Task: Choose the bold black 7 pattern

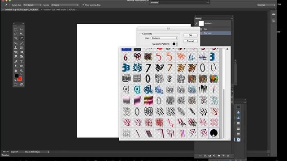Action: click(x=148, y=68)
